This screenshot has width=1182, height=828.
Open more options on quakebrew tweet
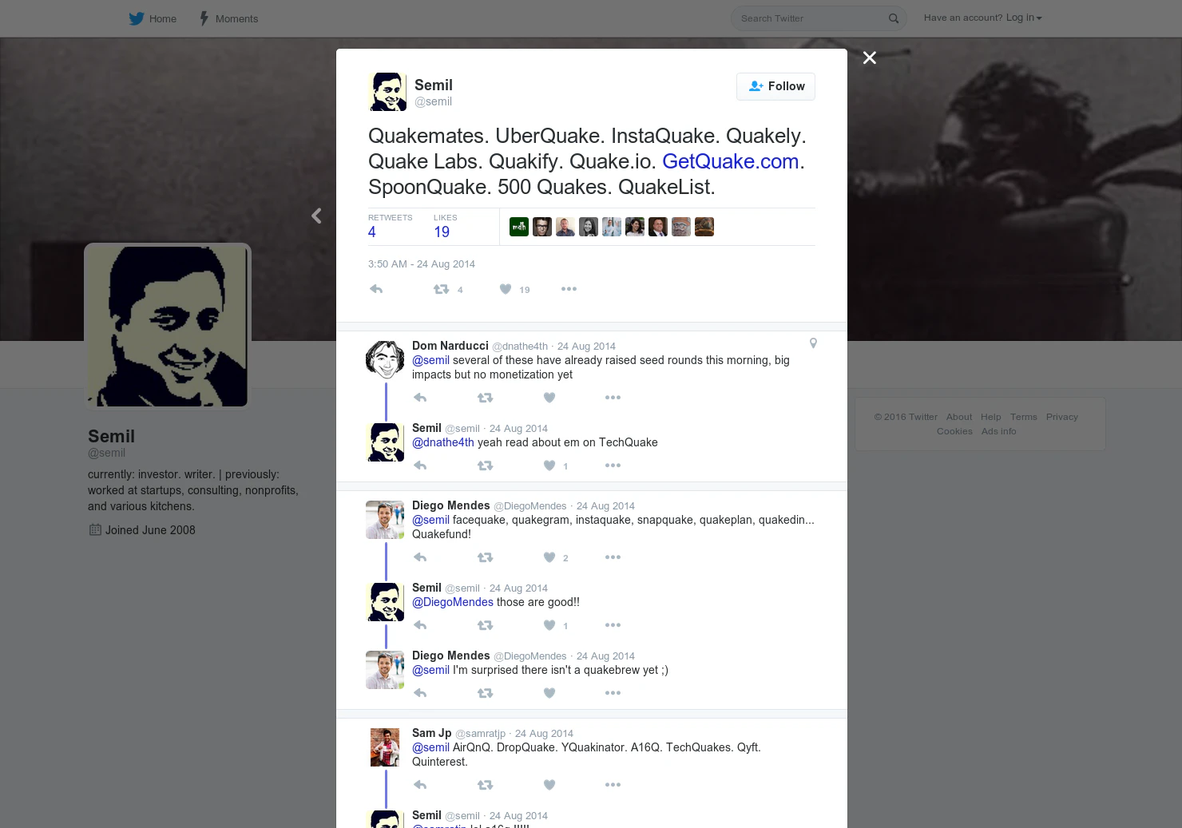(x=613, y=693)
